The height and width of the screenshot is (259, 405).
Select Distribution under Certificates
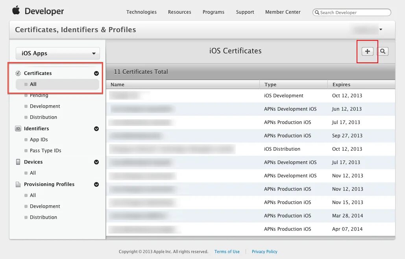(x=43, y=117)
